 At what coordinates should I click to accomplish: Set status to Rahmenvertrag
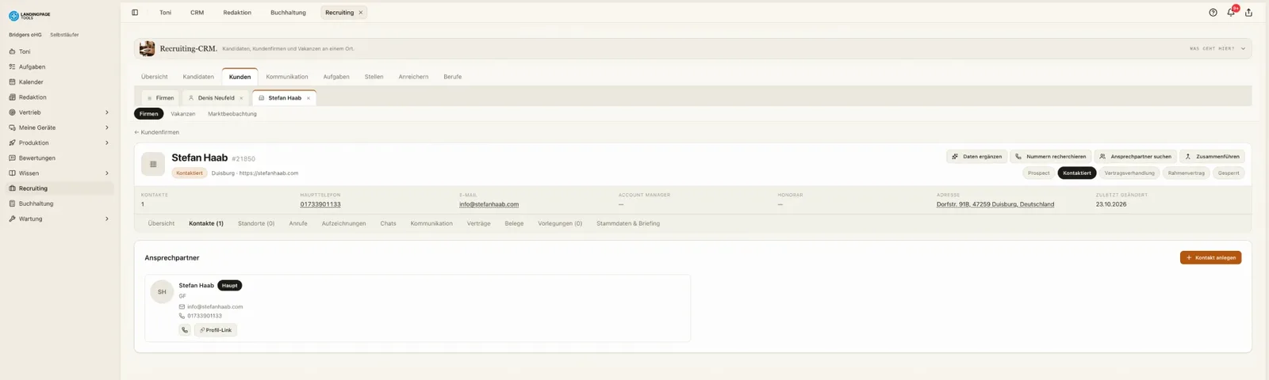(1186, 173)
